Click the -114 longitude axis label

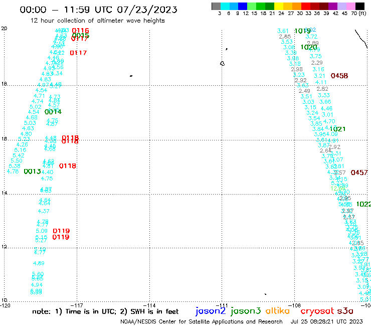click(x=149, y=305)
